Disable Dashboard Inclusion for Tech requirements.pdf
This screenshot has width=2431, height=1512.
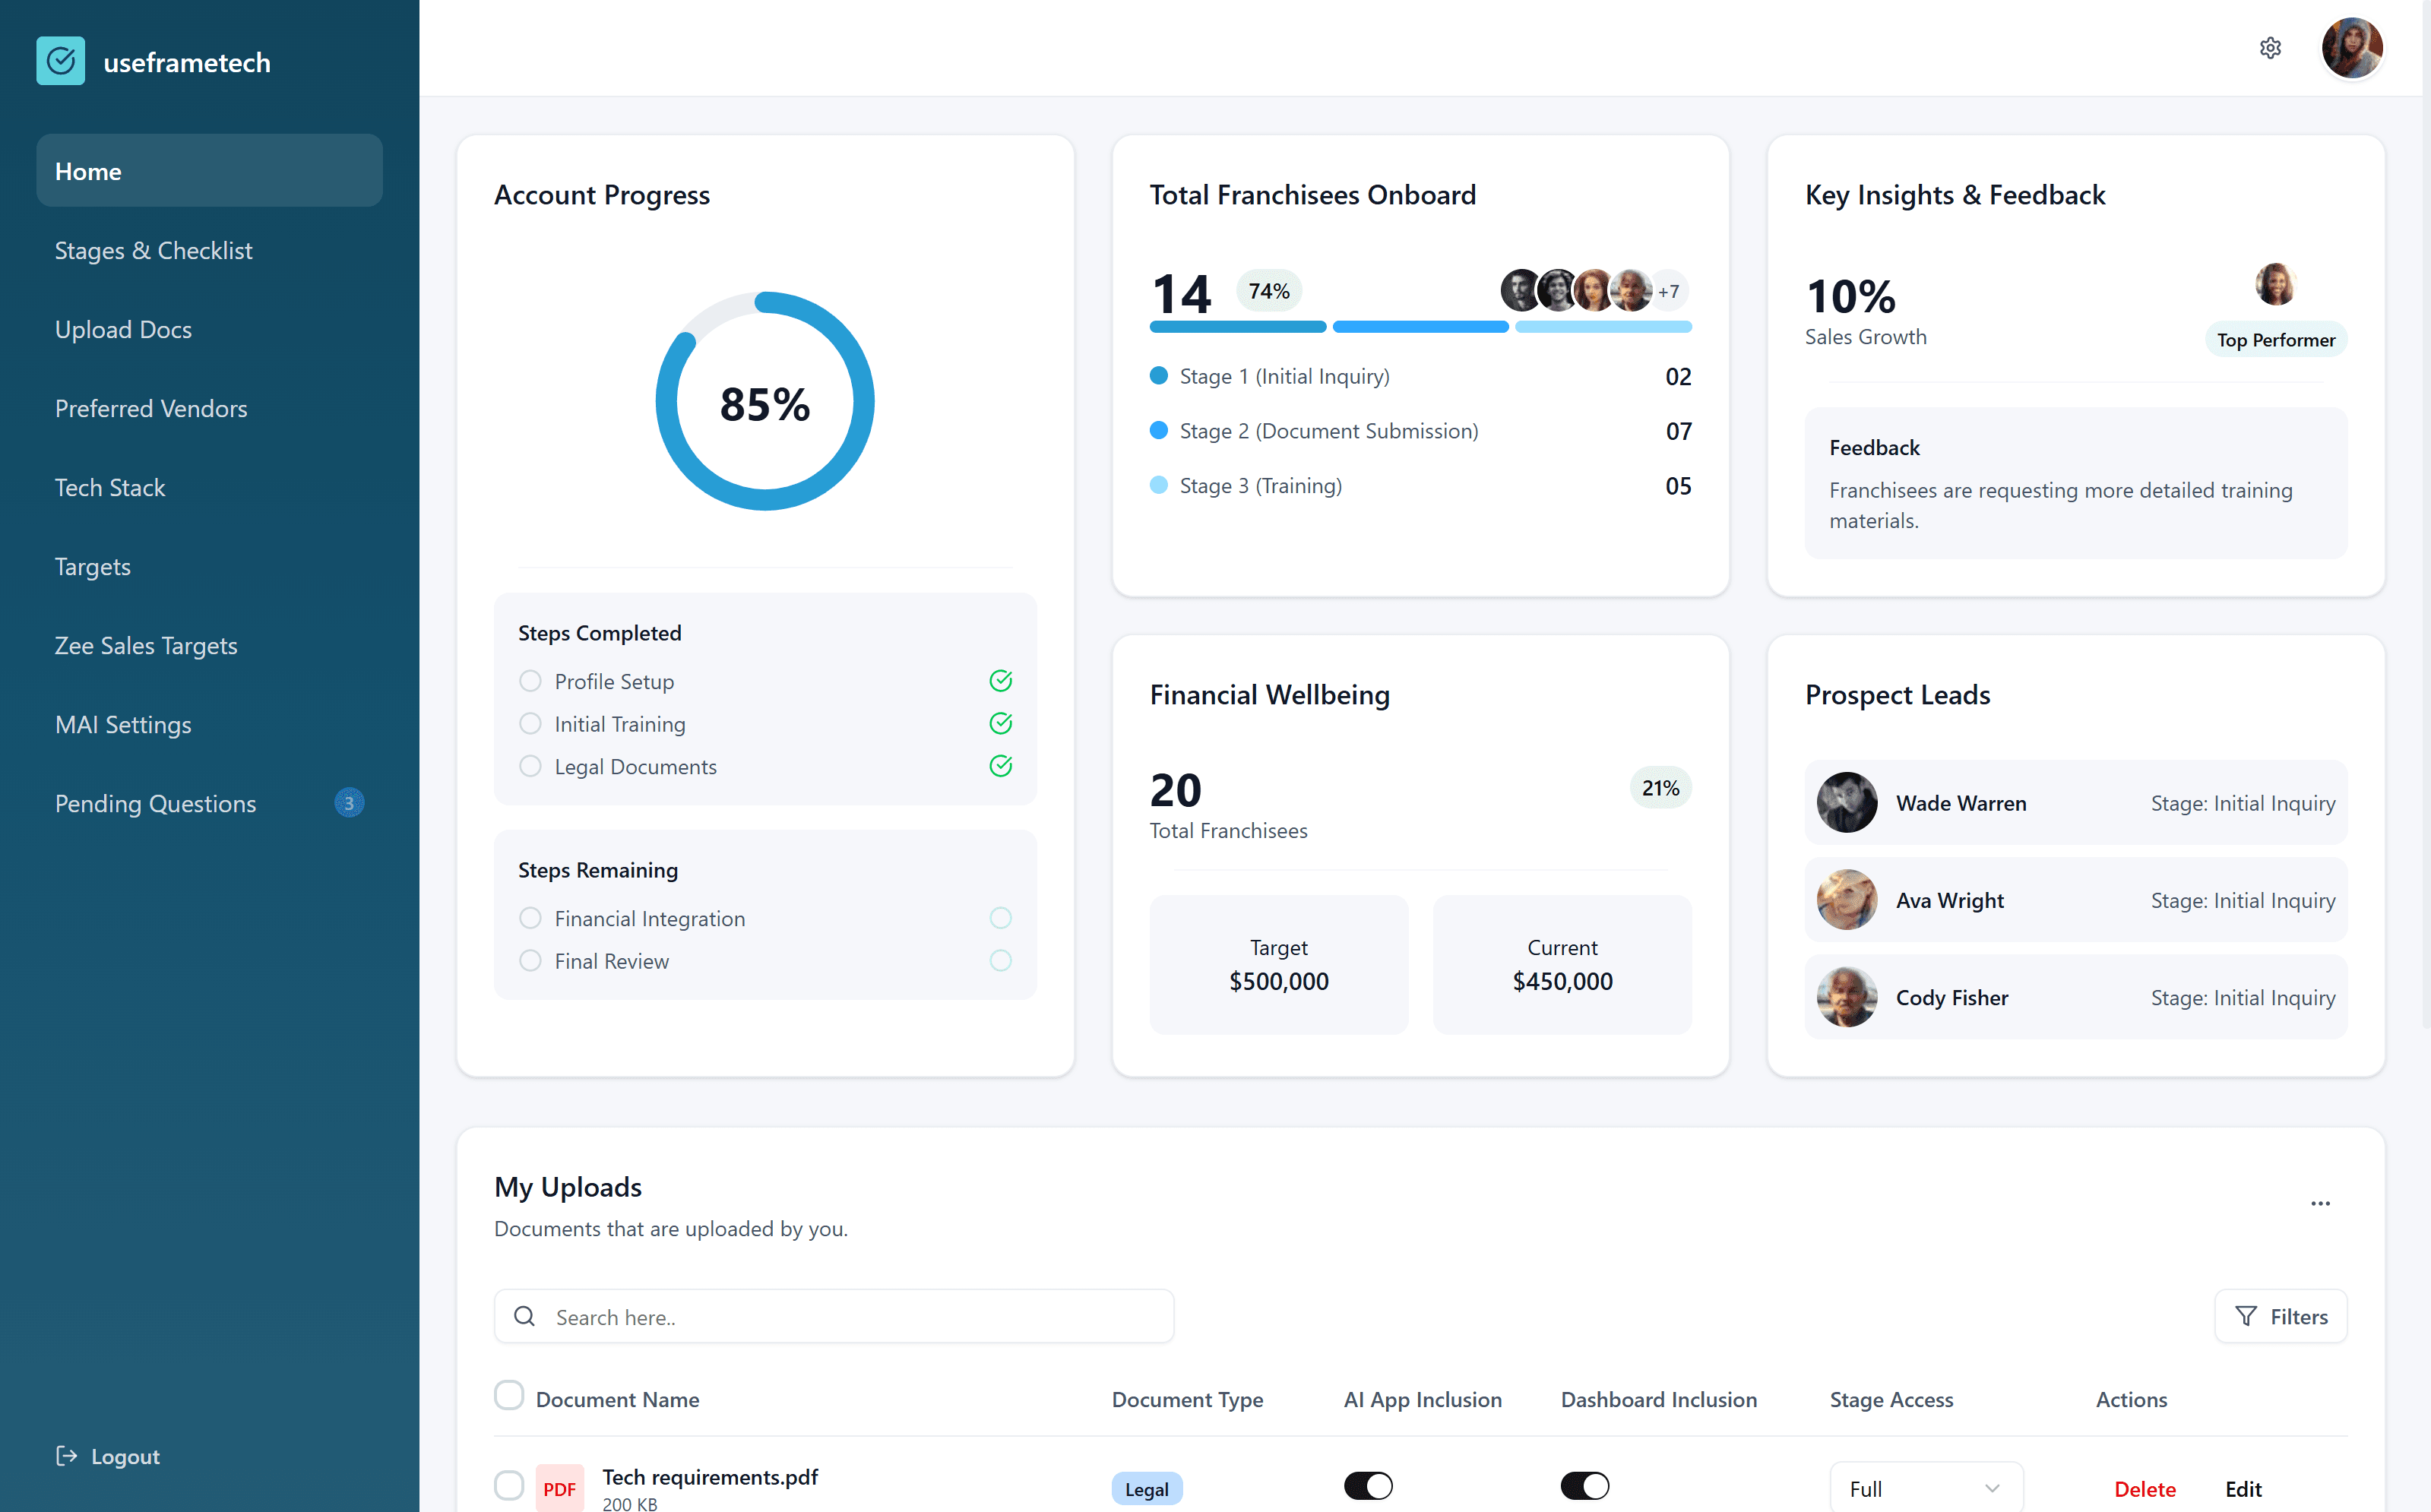(1585, 1486)
